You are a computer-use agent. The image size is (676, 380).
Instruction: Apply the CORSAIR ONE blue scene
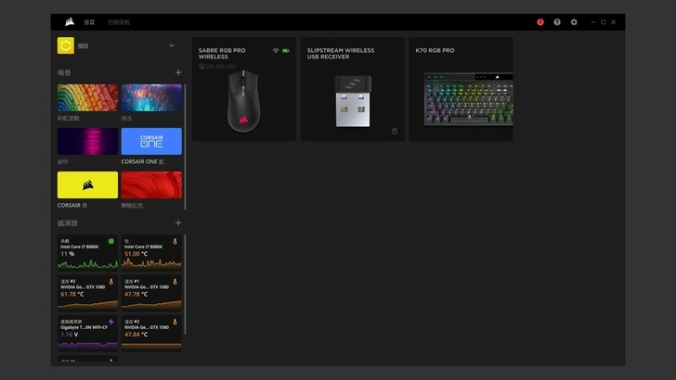coord(151,141)
